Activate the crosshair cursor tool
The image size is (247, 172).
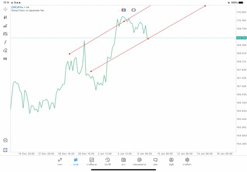pos(5,9)
